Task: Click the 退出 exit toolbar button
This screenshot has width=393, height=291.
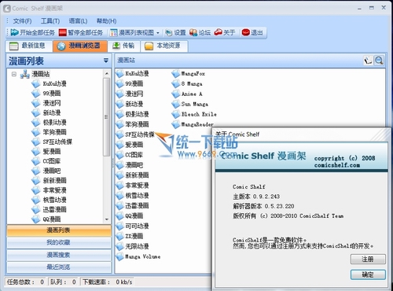Action: 252,32
